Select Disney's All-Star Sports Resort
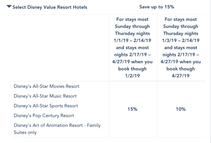Screen dimensions: 211x143 tap(46, 106)
